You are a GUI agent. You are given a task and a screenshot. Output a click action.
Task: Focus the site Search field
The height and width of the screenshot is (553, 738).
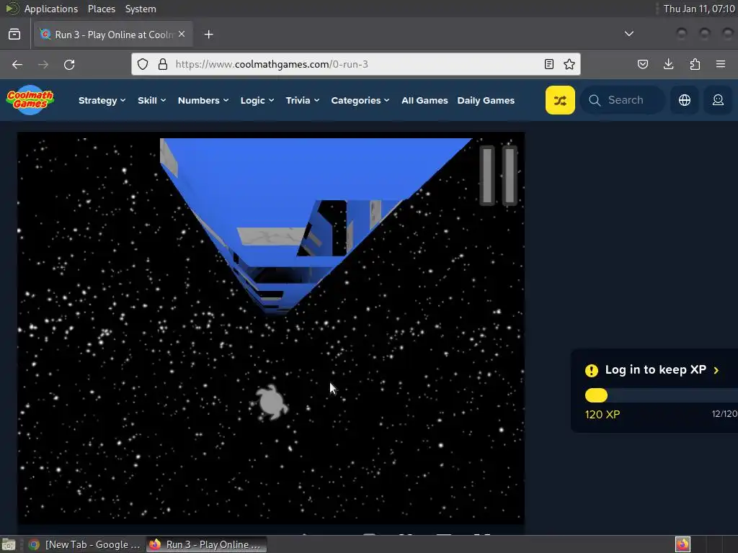pyautogui.click(x=623, y=100)
